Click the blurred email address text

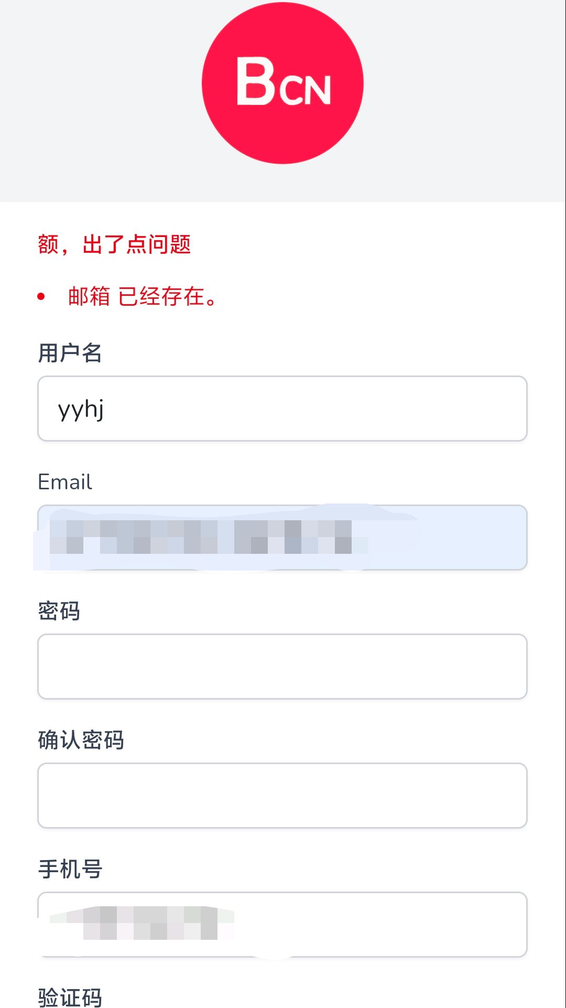(208, 537)
